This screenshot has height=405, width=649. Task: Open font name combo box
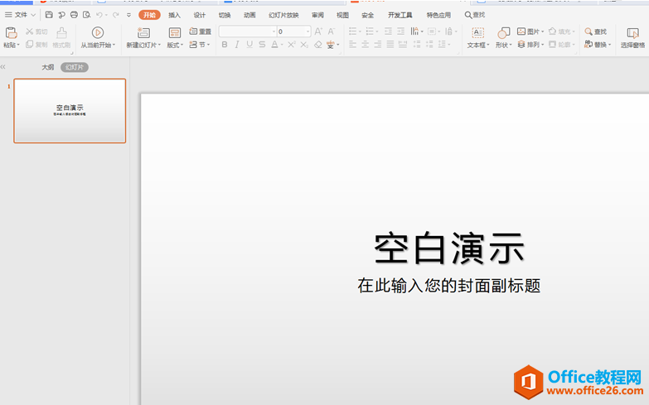pos(248,31)
